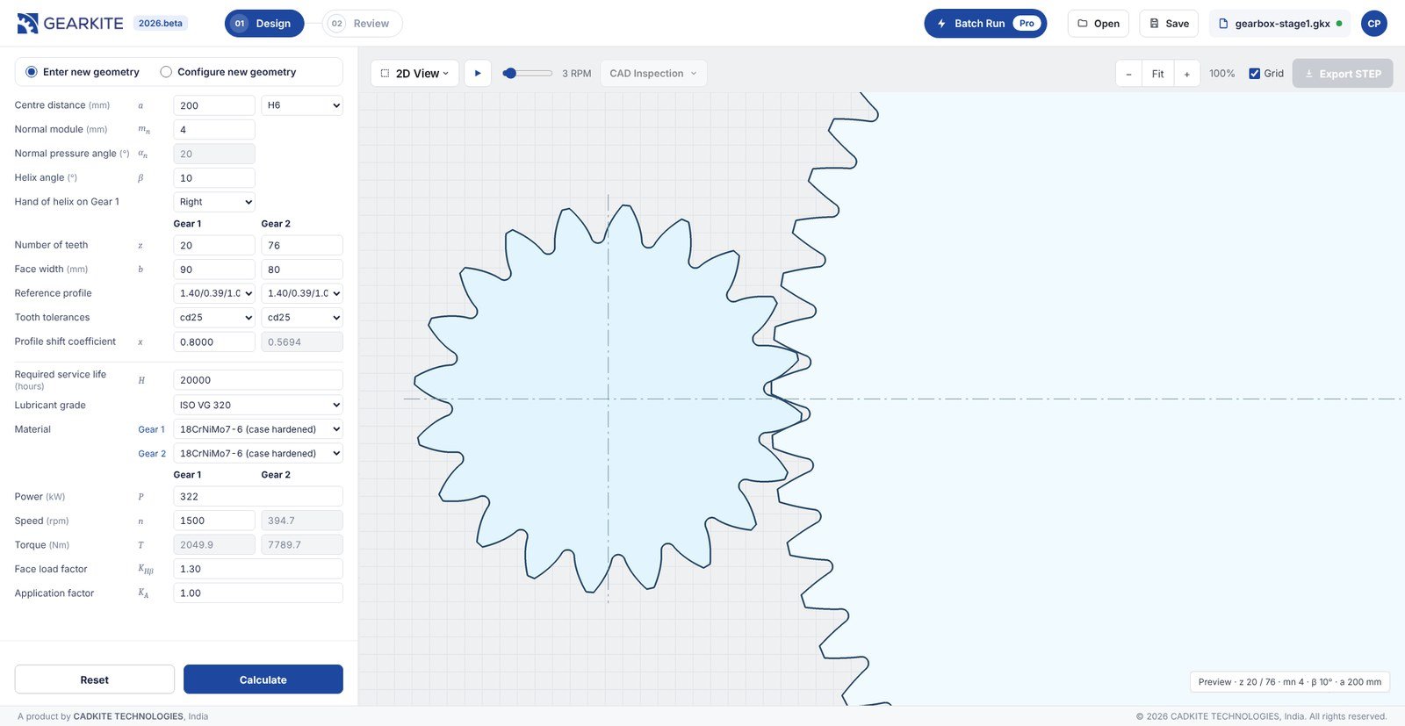This screenshot has height=726, width=1405.
Task: Switch to the 01 Design step
Action: (x=264, y=24)
